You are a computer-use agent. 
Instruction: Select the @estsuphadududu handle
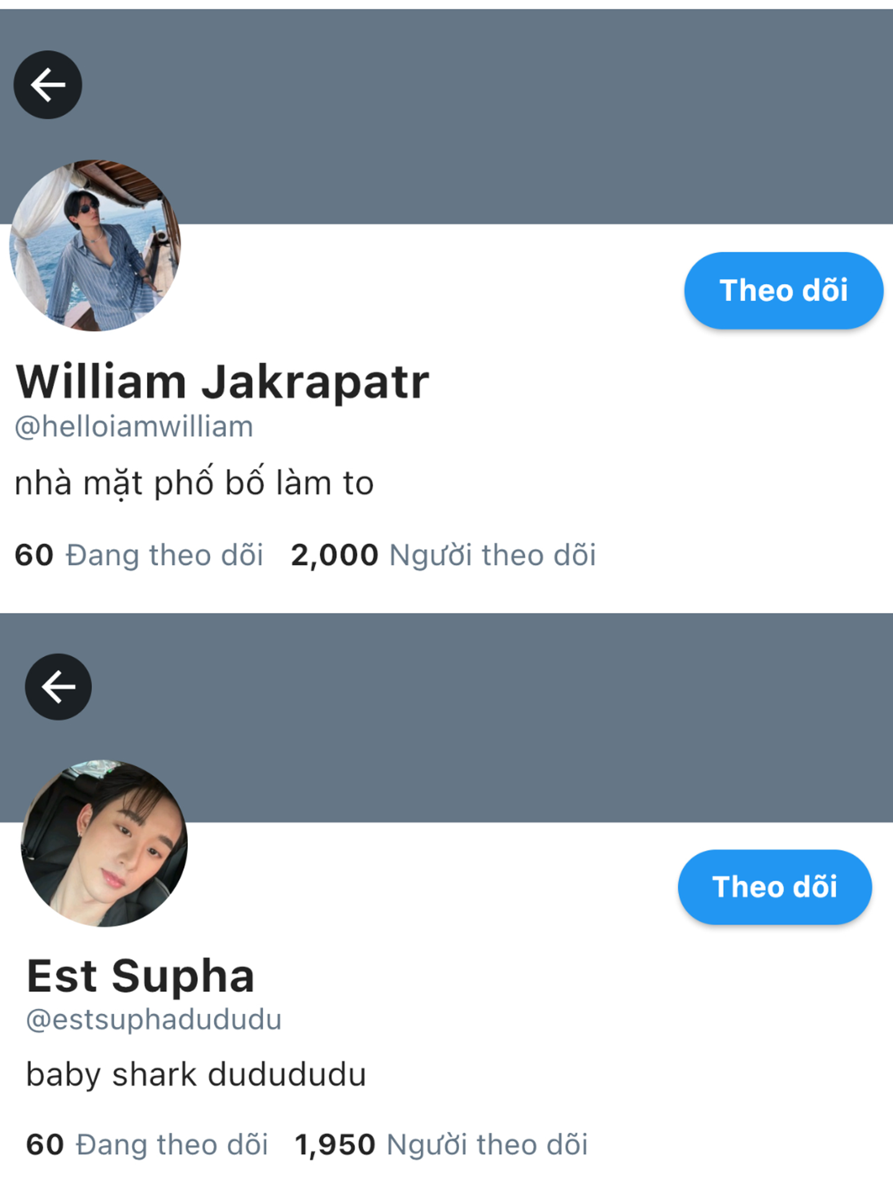[154, 1020]
